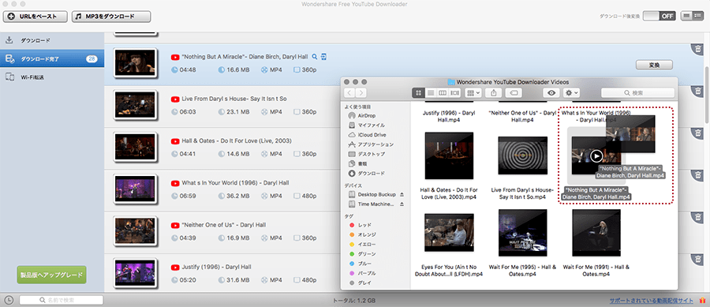Click trash icon for Live From Daryl s House row
The height and width of the screenshot is (307, 710).
click(x=698, y=92)
